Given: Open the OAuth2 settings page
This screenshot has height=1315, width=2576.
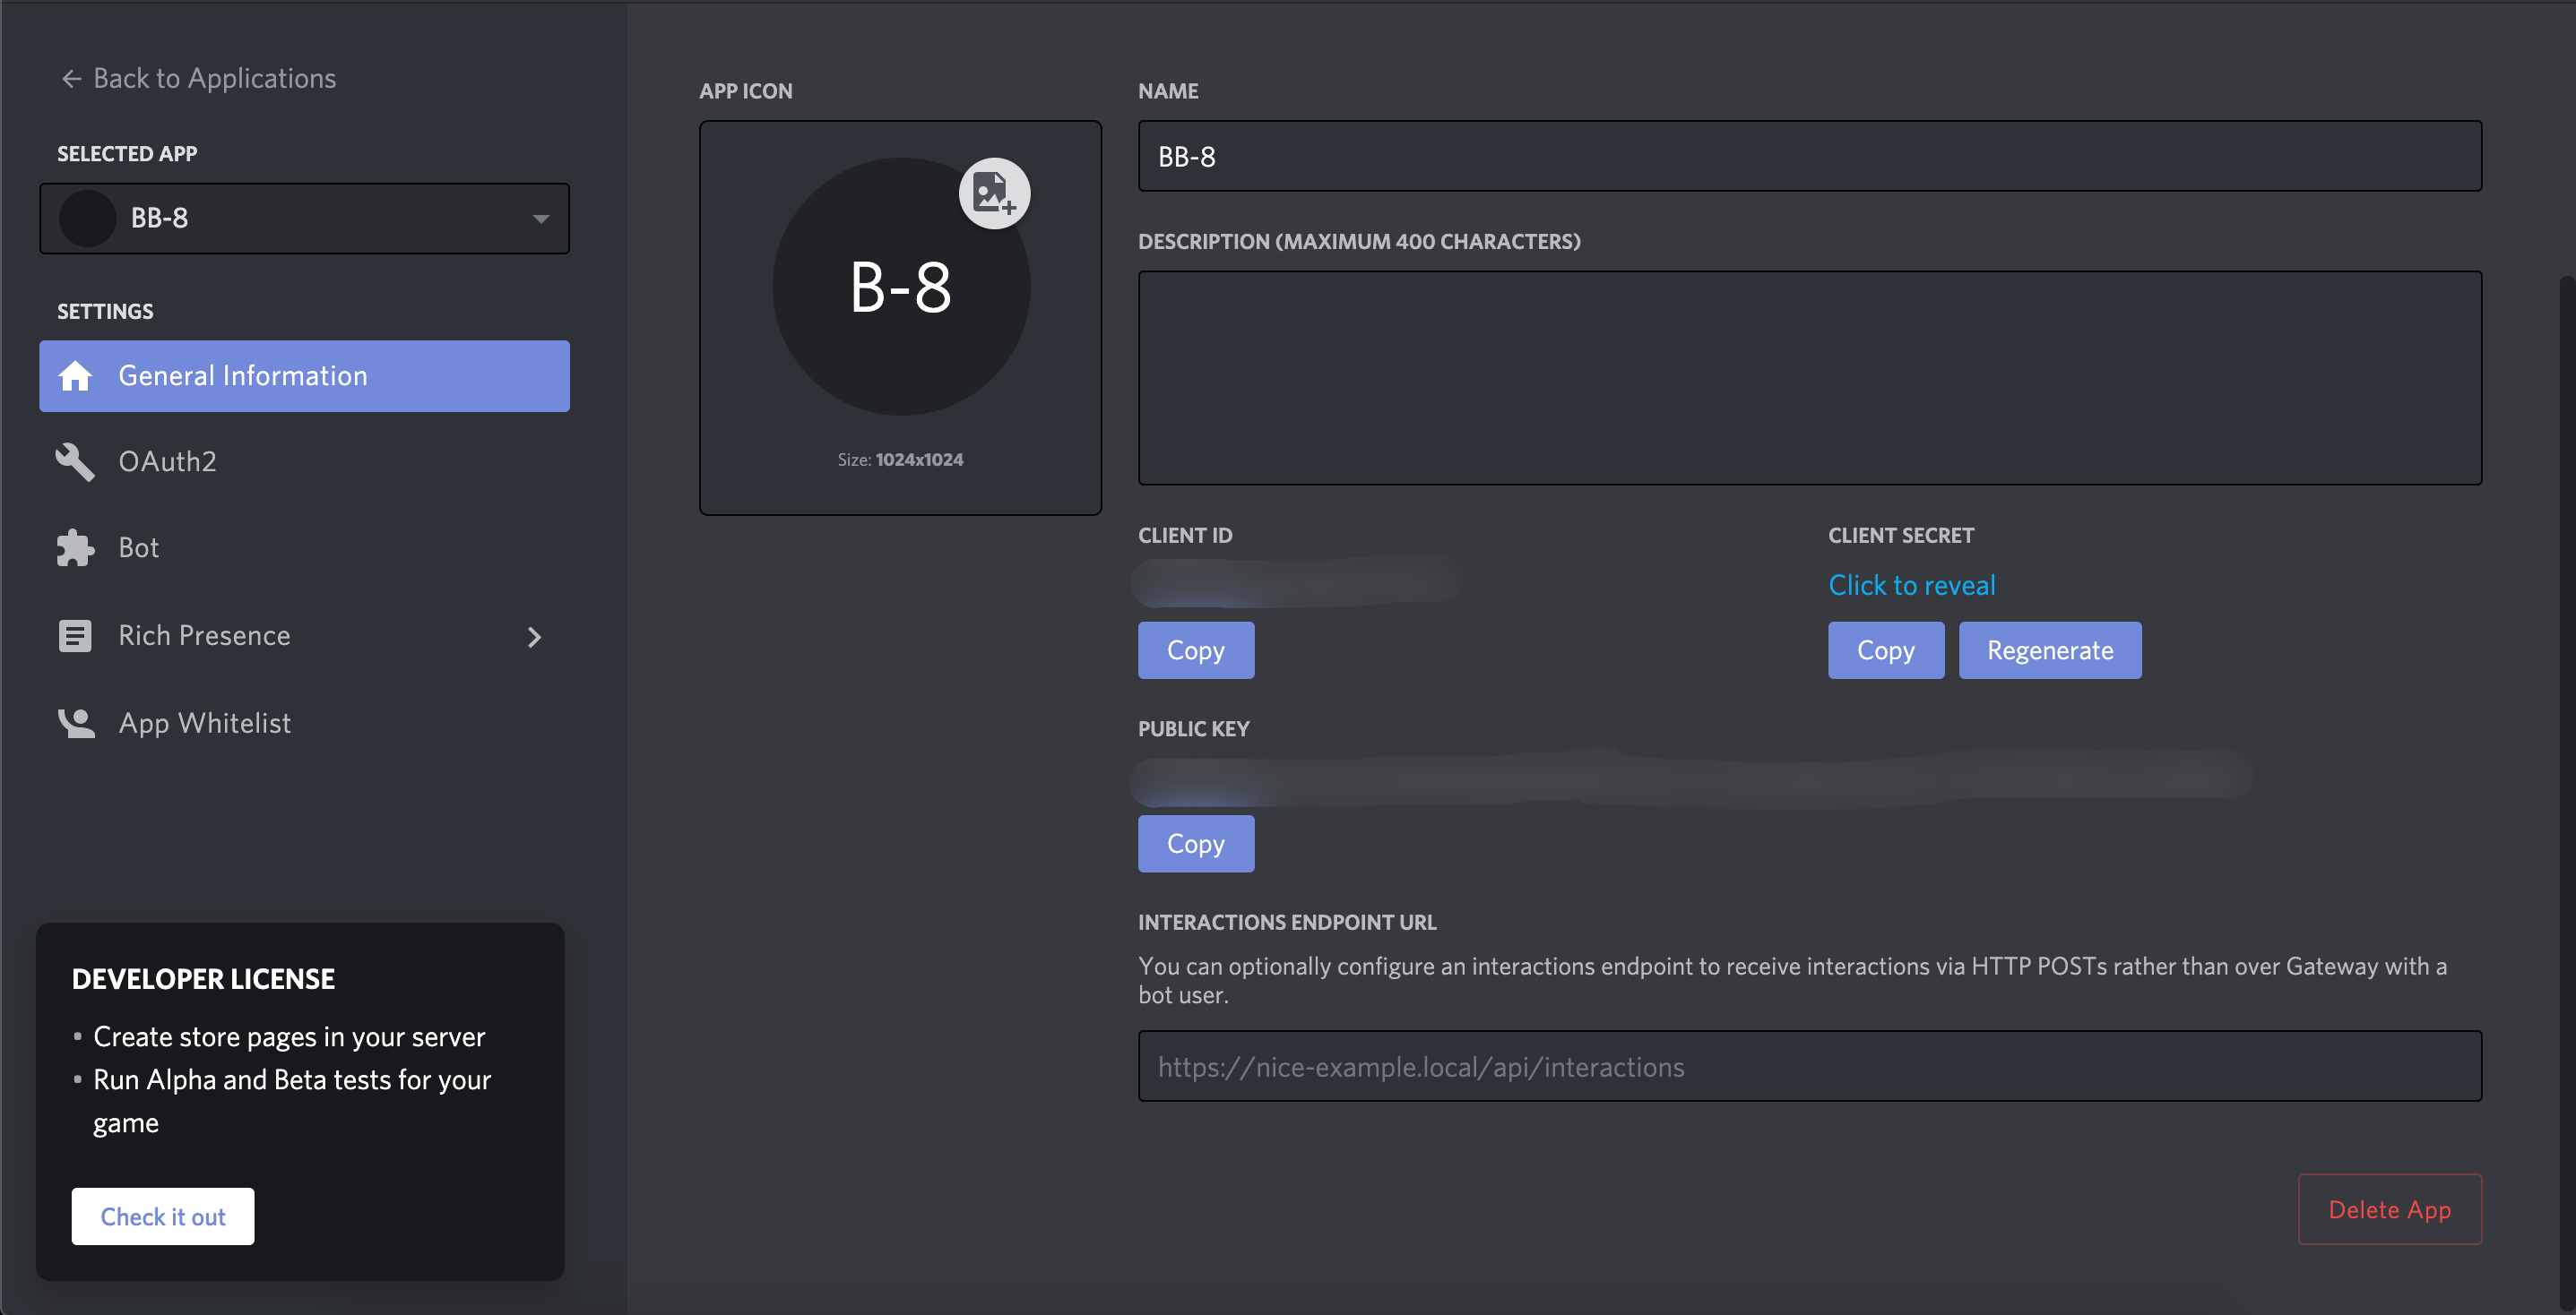Looking at the screenshot, I should pyautogui.click(x=304, y=461).
